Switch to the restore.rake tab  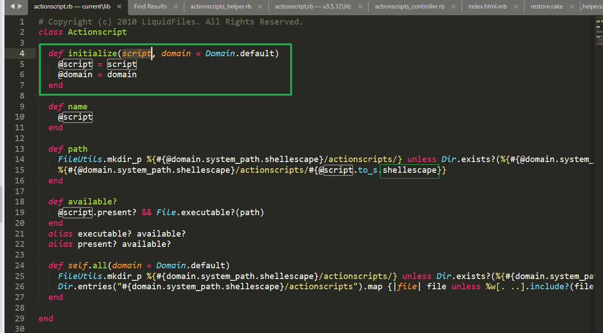point(547,7)
